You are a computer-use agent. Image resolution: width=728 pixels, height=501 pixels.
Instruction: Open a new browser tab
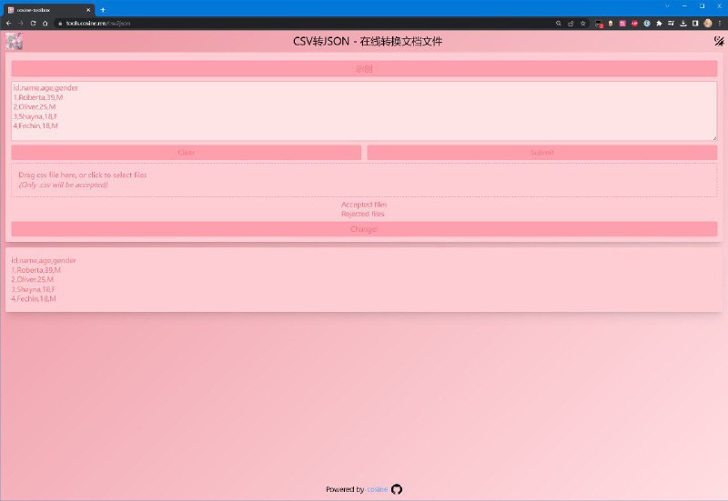click(103, 9)
